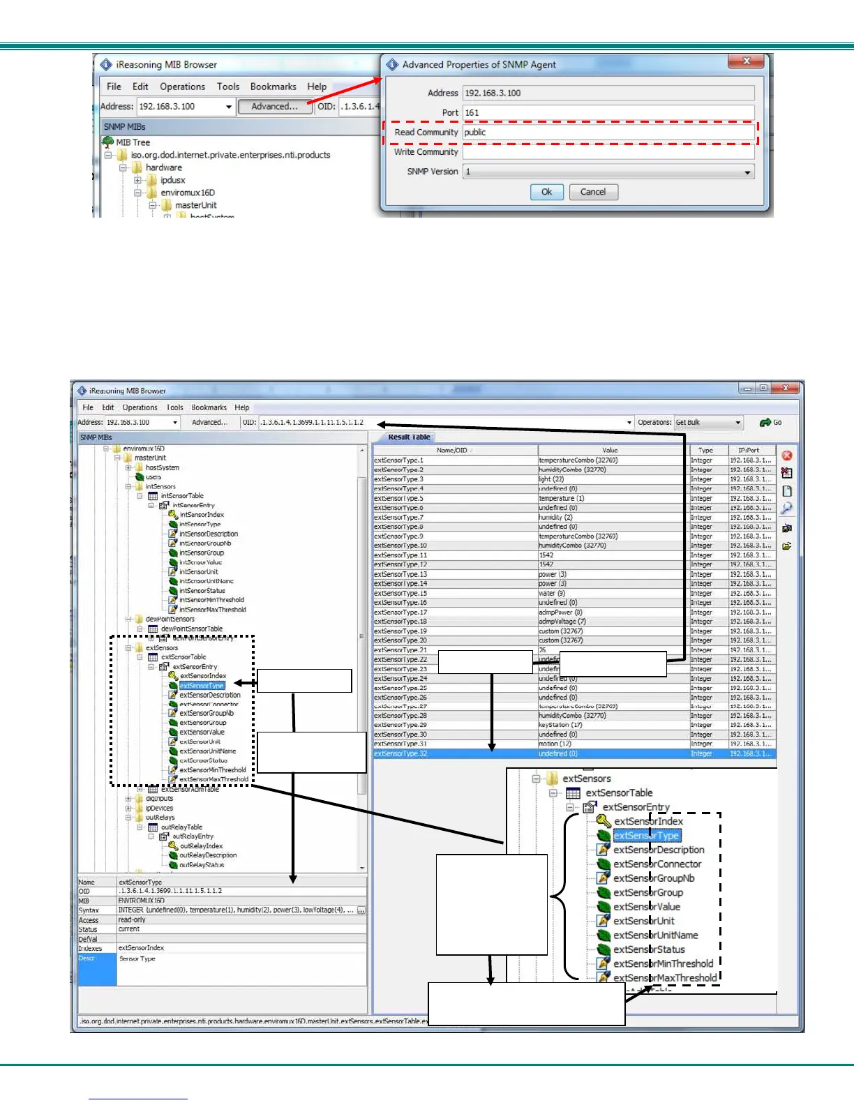The height and width of the screenshot is (1105, 854).
Task: Select the dewPointSensorTable tree item
Action: pos(192,629)
